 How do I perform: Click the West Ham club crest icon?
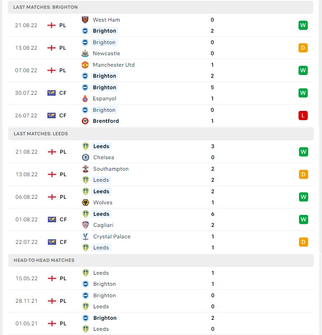(85, 20)
